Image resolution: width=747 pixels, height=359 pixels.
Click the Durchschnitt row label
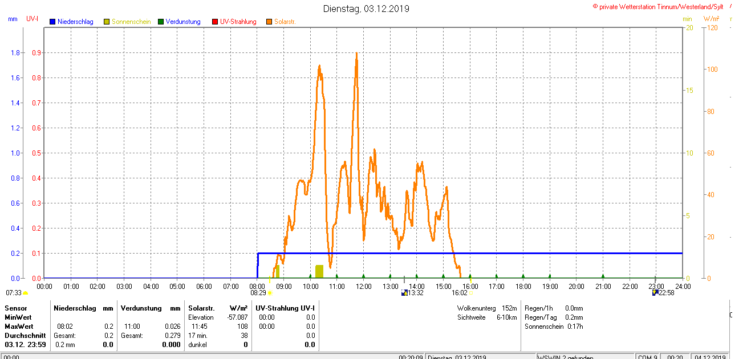25,336
